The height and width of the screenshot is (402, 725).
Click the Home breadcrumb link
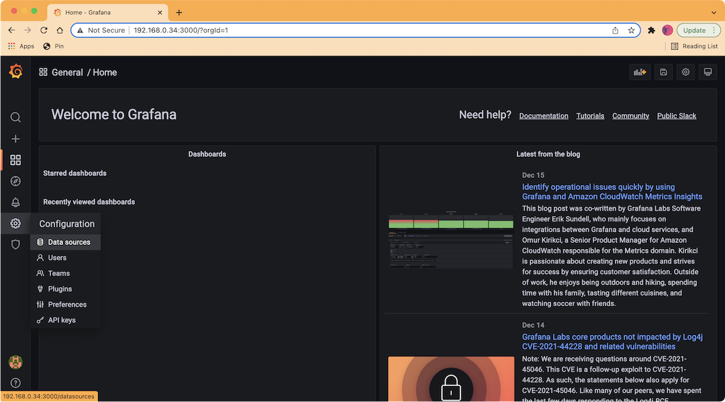click(105, 72)
